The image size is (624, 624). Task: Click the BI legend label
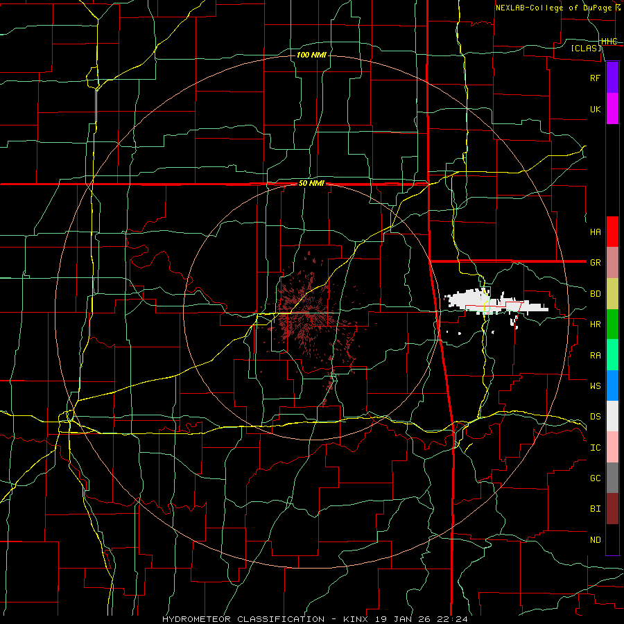596,509
